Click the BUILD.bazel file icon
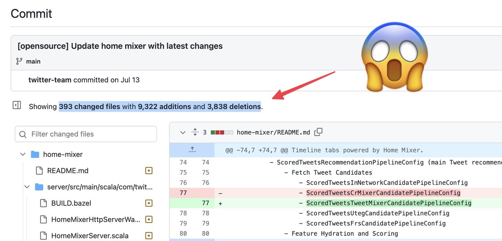This screenshot has height=241, width=502. (44, 203)
